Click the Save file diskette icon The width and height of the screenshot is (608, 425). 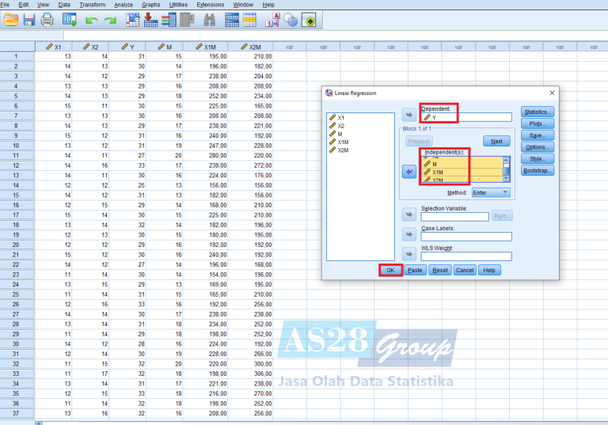pyautogui.click(x=29, y=20)
